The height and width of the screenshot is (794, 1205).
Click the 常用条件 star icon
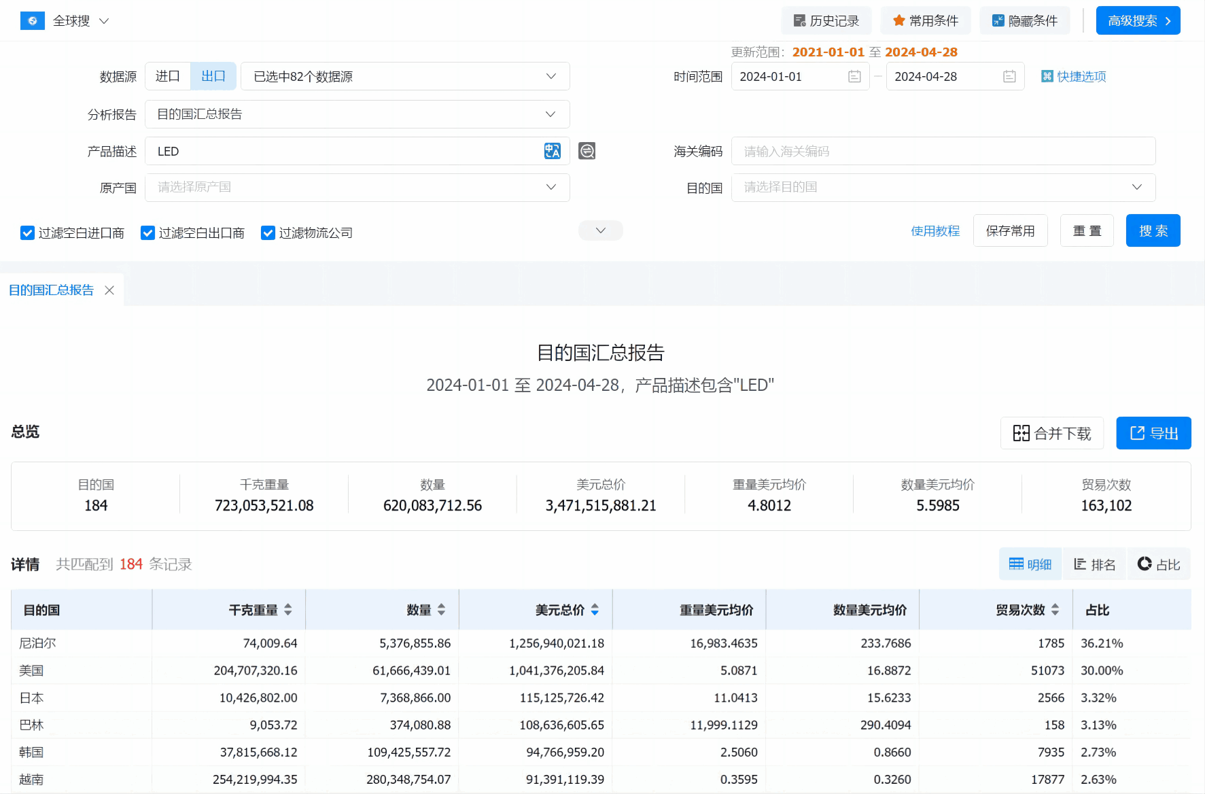click(x=897, y=20)
